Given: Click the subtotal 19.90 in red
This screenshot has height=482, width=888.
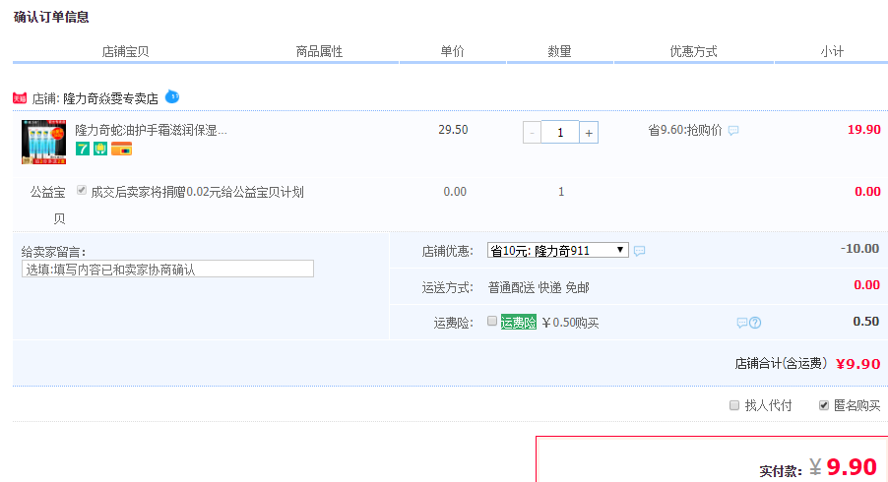Looking at the screenshot, I should (863, 130).
